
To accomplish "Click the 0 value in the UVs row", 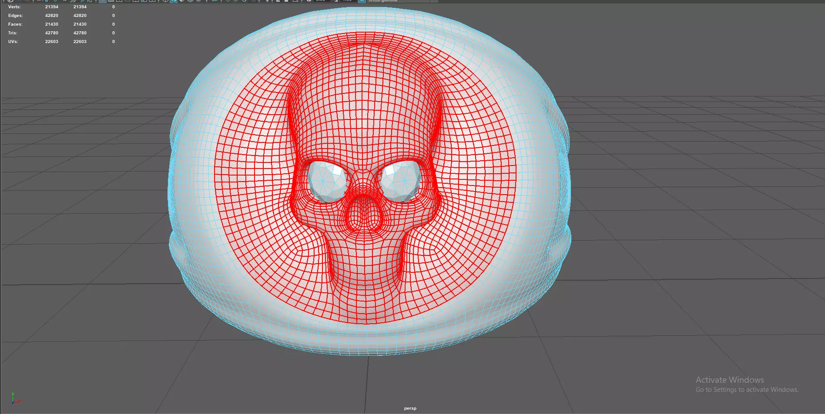I will pos(114,42).
